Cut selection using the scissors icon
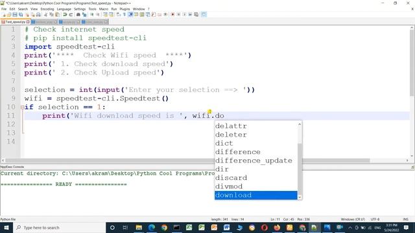The width and height of the screenshot is (415, 233). coord(45,14)
